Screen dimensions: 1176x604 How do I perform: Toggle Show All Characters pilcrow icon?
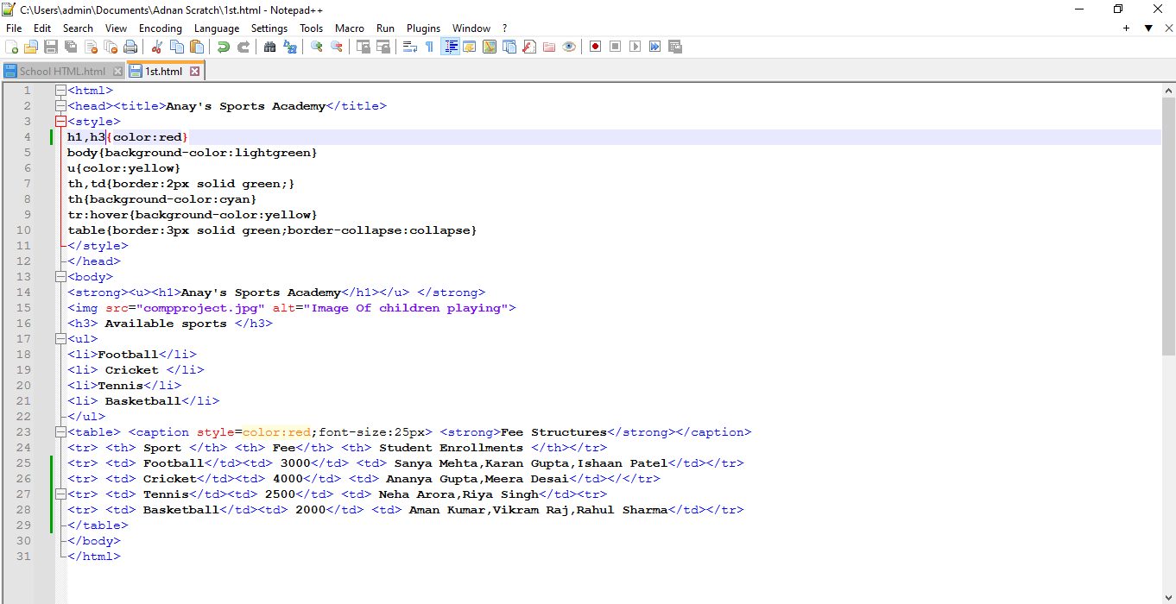pyautogui.click(x=430, y=47)
